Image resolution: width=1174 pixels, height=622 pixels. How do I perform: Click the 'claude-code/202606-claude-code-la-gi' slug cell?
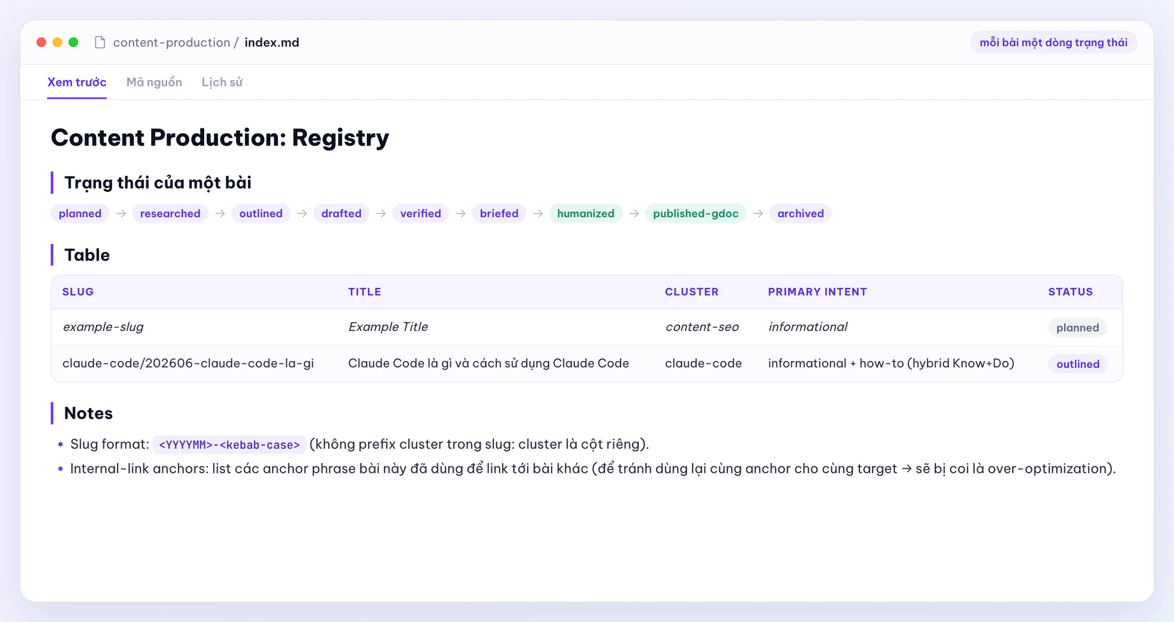coord(188,363)
